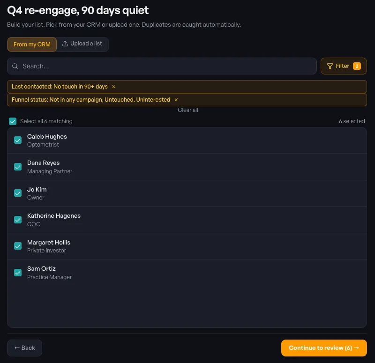Toggle Select all 6 matching checkbox
Image resolution: width=375 pixels, height=363 pixels.
pyautogui.click(x=13, y=121)
